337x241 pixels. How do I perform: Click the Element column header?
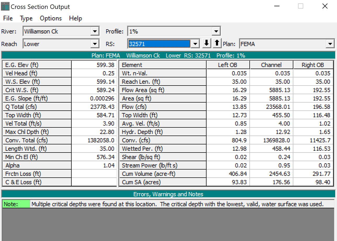pos(163,65)
